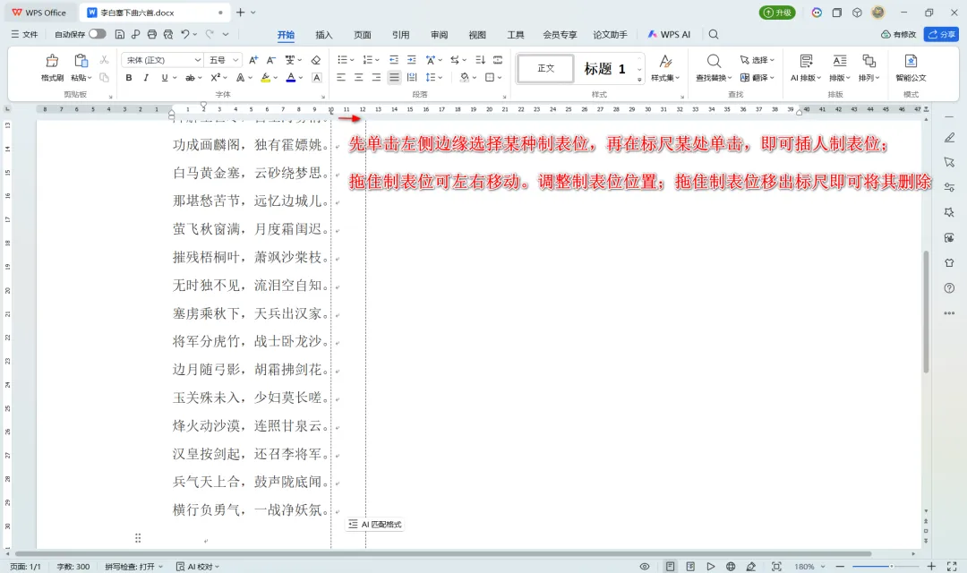The width and height of the screenshot is (967, 573).
Task: Apply bold formatting with the B icon
Action: pos(129,78)
